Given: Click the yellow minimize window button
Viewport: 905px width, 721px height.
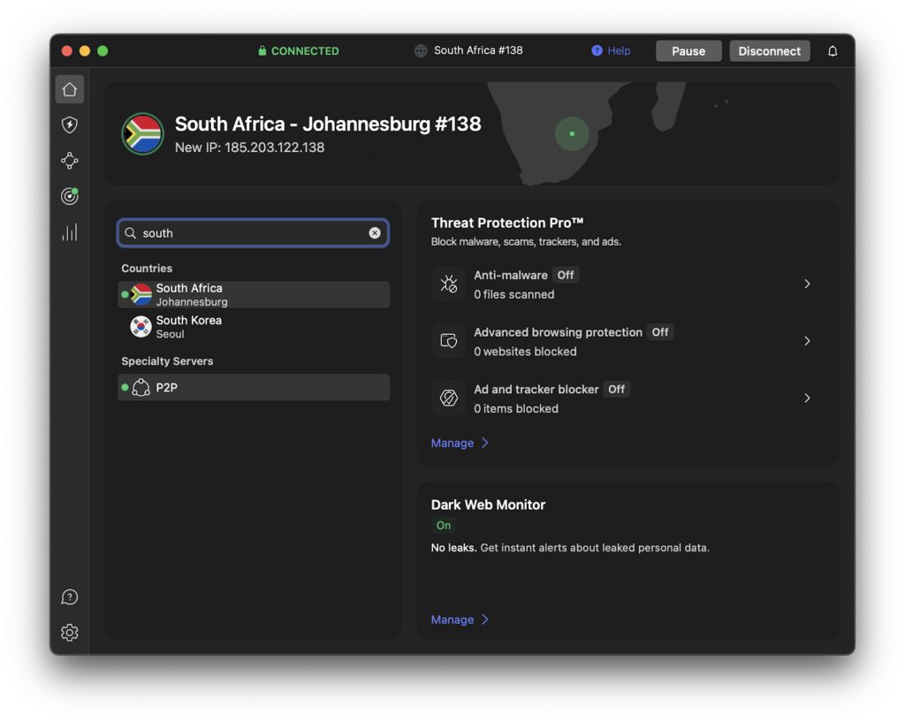Looking at the screenshot, I should tap(85, 51).
